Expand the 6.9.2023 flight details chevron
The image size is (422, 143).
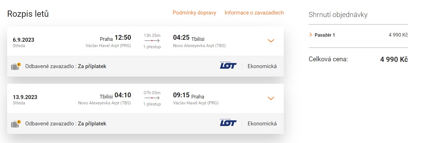[x=271, y=41]
